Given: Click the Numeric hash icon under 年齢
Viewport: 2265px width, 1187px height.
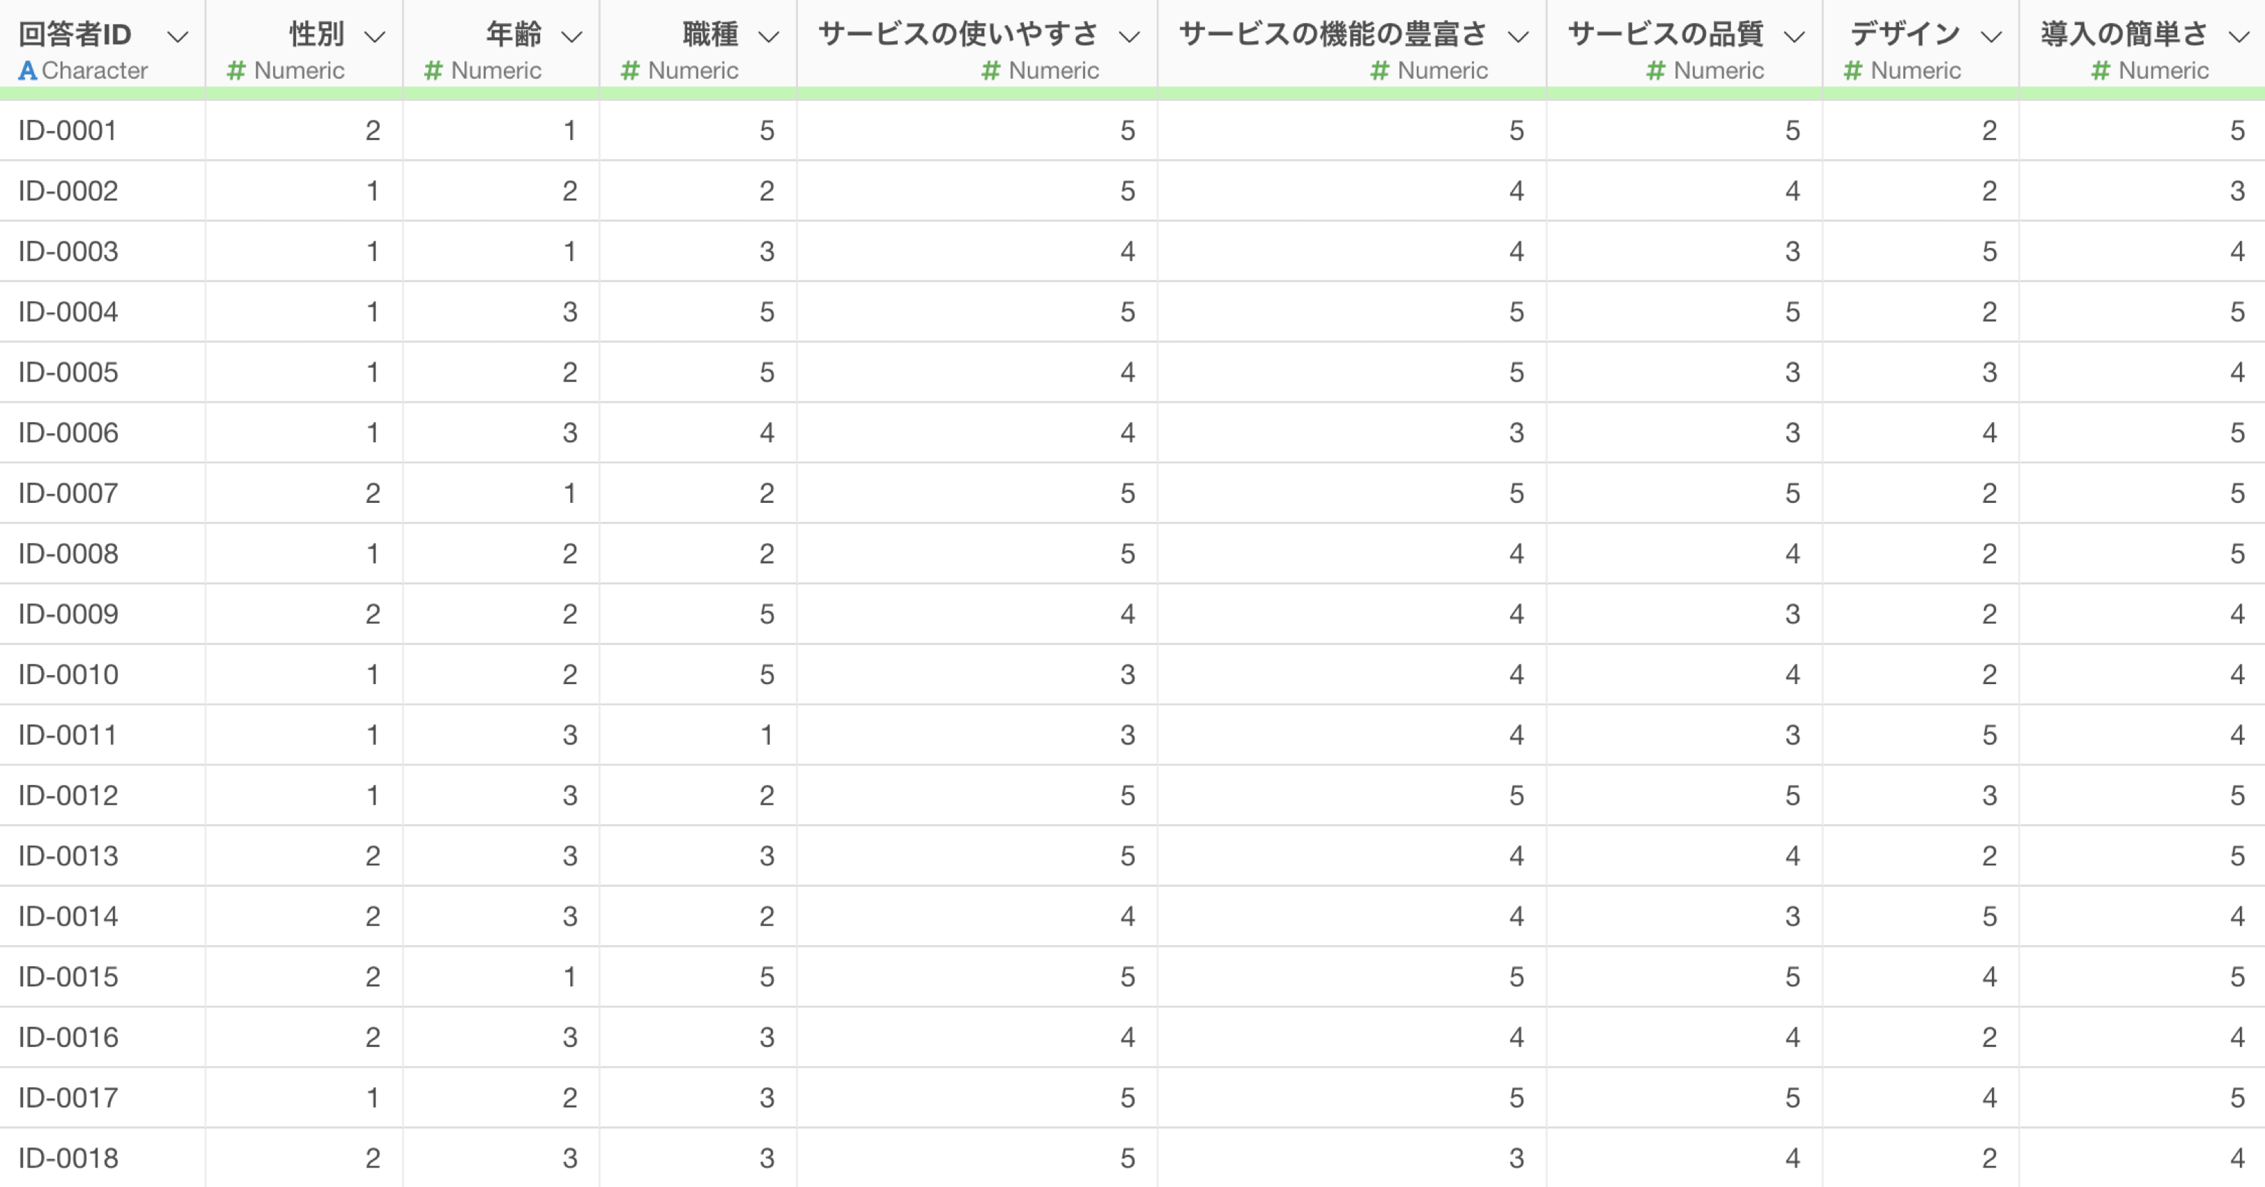Looking at the screenshot, I should pos(433,70).
